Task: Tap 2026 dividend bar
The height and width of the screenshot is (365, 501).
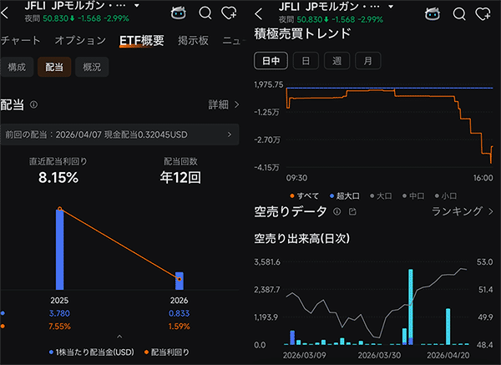Action: tap(180, 281)
